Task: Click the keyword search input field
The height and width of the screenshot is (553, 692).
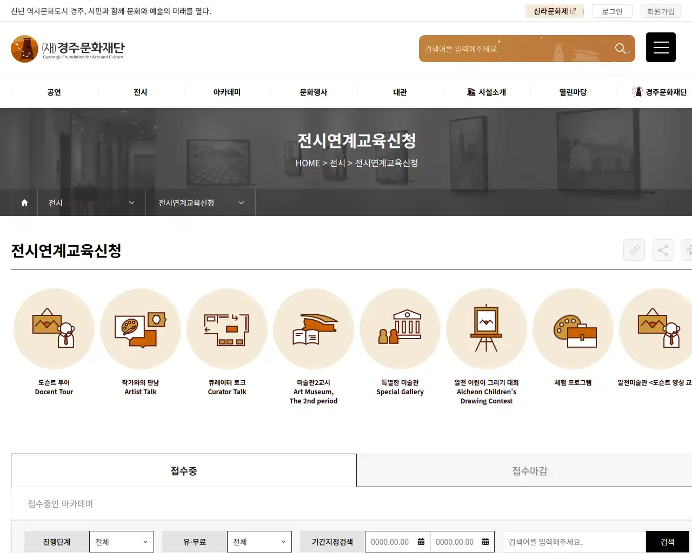Action: 573,542
